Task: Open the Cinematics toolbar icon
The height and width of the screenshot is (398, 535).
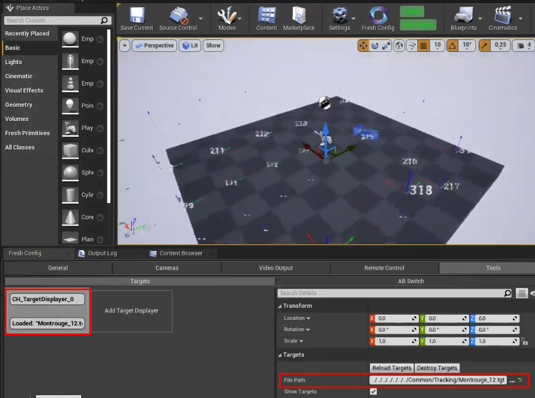Action: pyautogui.click(x=502, y=15)
